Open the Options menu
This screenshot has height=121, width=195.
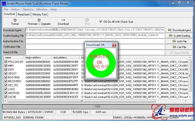click(x=28, y=9)
